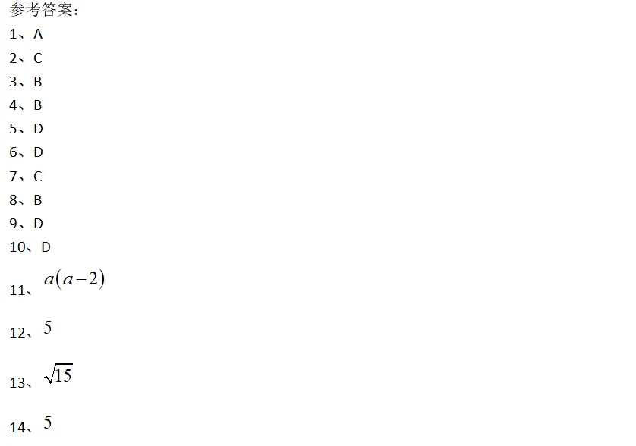Click answer line 6、D
Screen dimensions: 636x446
(27, 152)
